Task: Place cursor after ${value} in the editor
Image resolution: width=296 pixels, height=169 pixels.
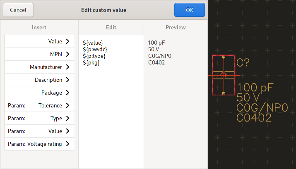Action: 103,43
